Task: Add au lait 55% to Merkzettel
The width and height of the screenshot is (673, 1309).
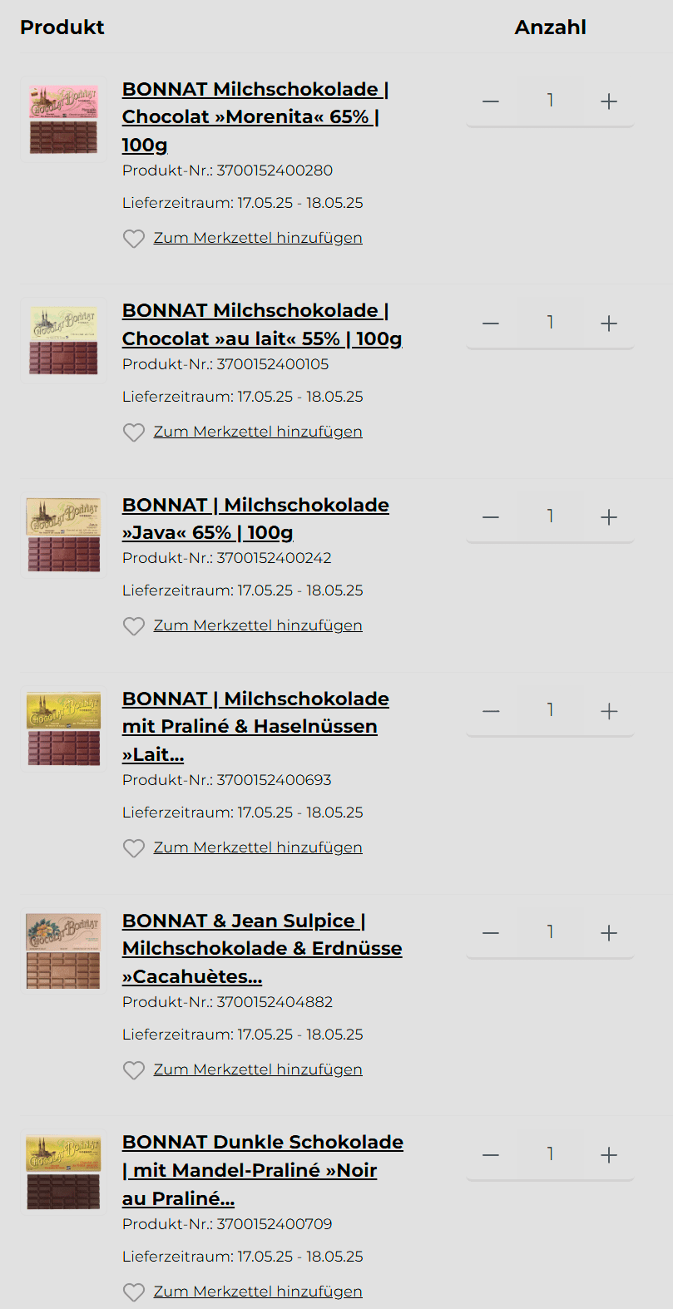Action: 258,432
